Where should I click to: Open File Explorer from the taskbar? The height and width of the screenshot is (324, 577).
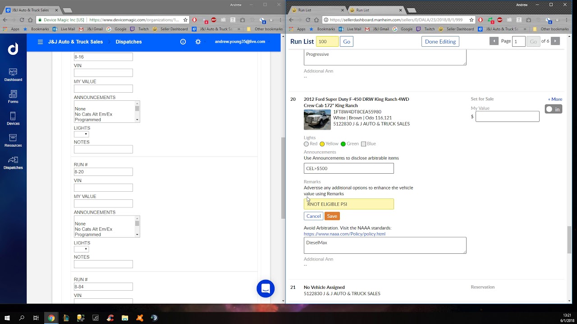125,318
